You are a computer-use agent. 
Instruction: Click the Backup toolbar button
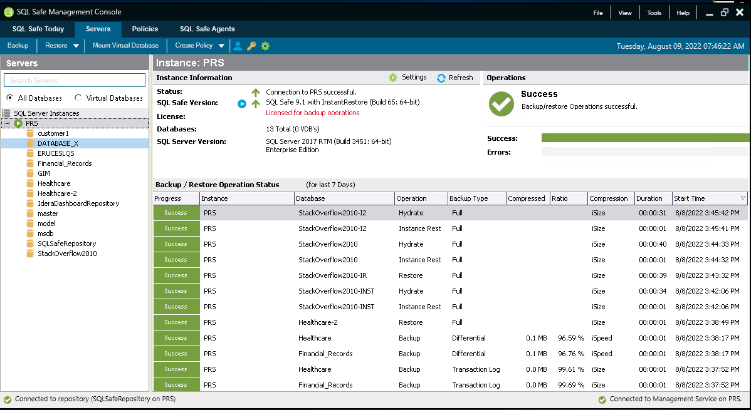pos(18,46)
